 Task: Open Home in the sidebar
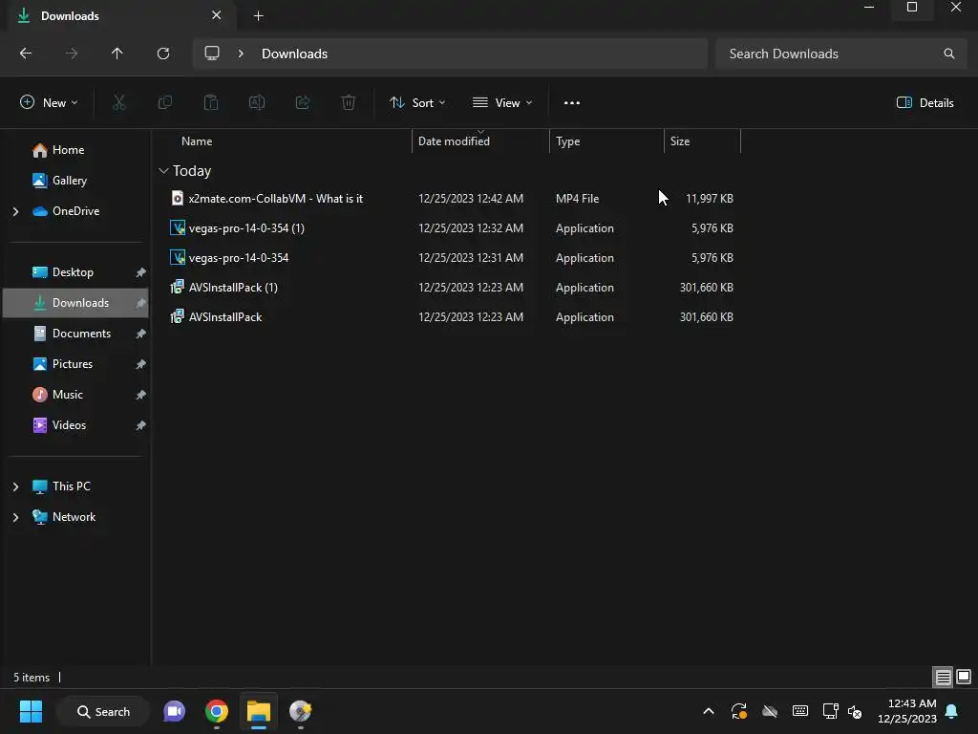click(x=68, y=150)
